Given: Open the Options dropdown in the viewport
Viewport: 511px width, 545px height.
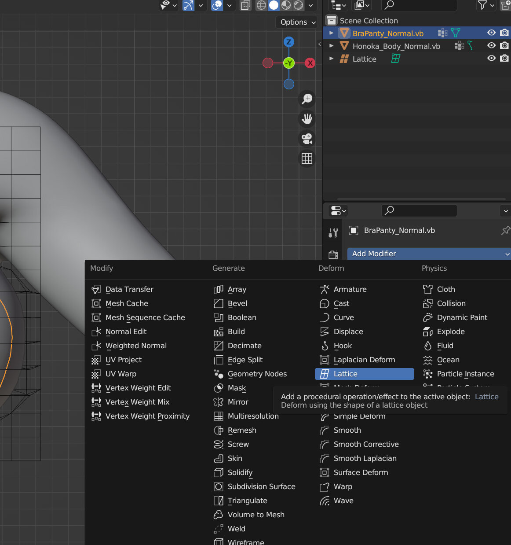Looking at the screenshot, I should (298, 22).
